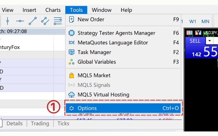Switch to the Trading tab
The width and height of the screenshot is (218, 136).
click(x=40, y=123)
